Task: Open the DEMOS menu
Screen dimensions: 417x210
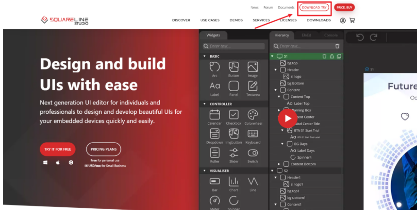Action: coord(236,20)
